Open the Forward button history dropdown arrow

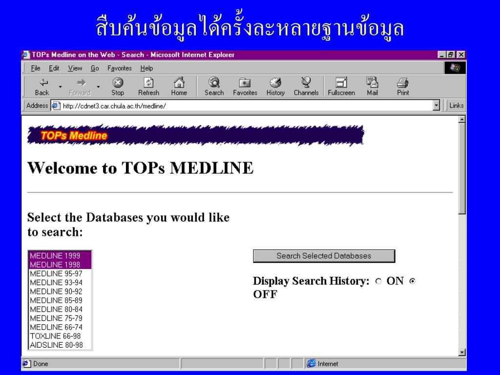coord(98,86)
